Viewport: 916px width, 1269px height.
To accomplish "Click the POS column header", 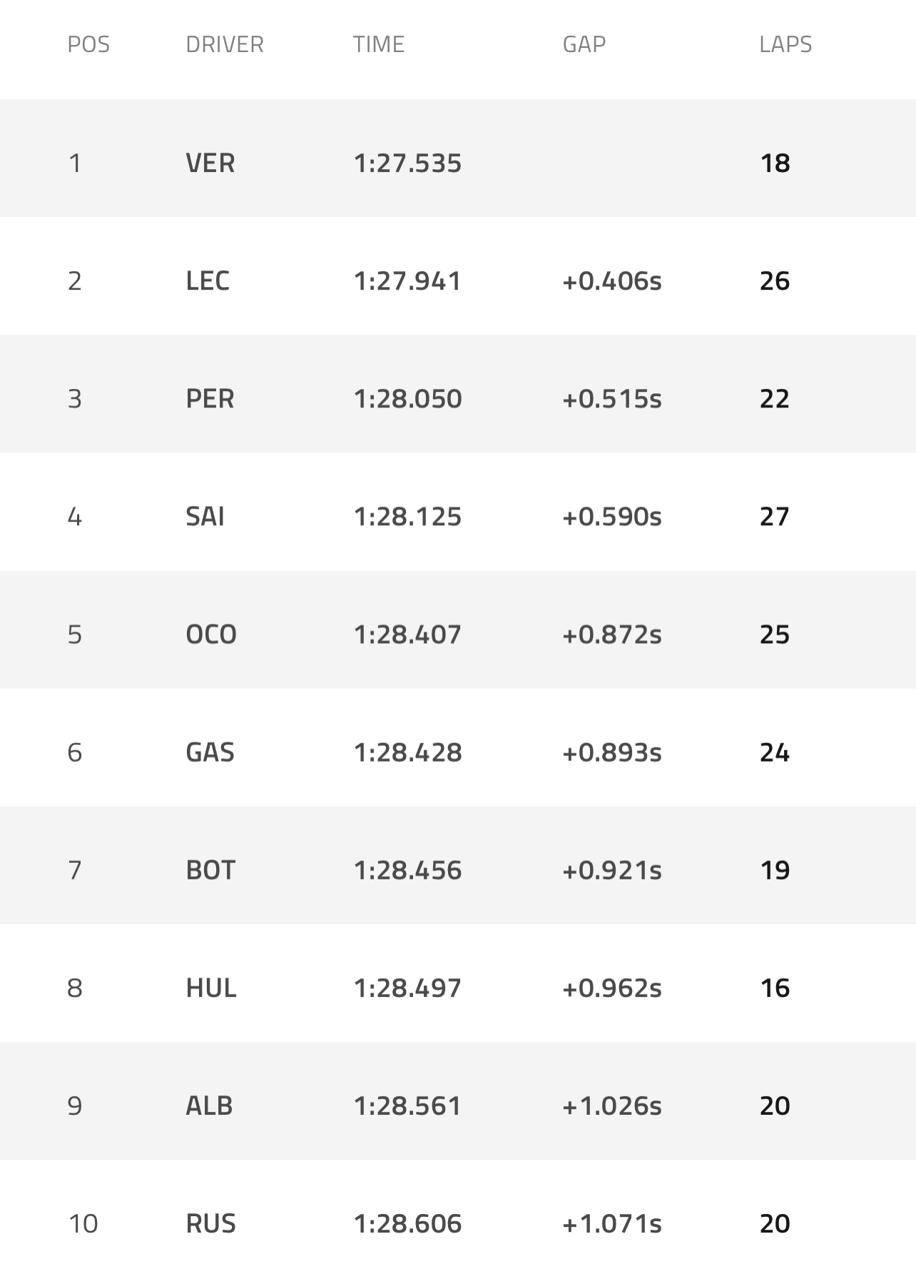I will tap(88, 44).
